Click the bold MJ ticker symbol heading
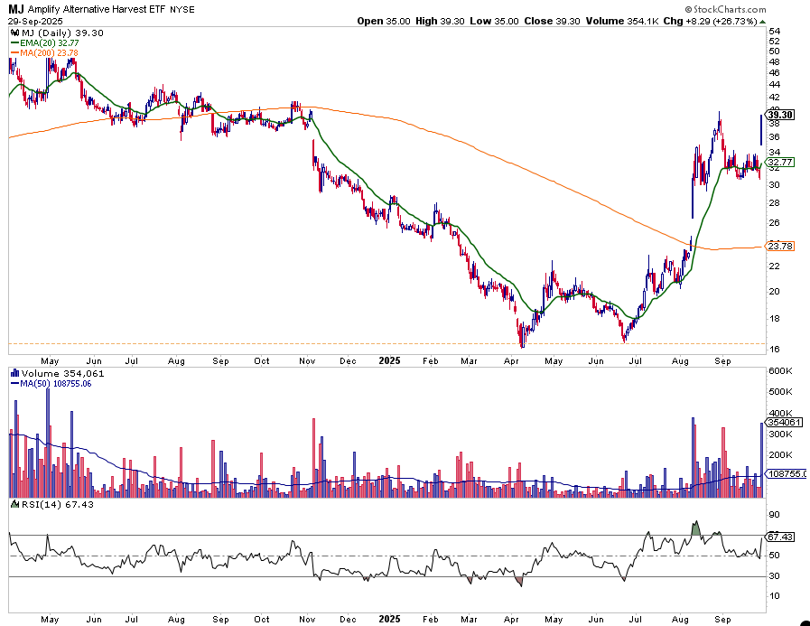Viewport: 810px width, 626px height. (x=16, y=8)
